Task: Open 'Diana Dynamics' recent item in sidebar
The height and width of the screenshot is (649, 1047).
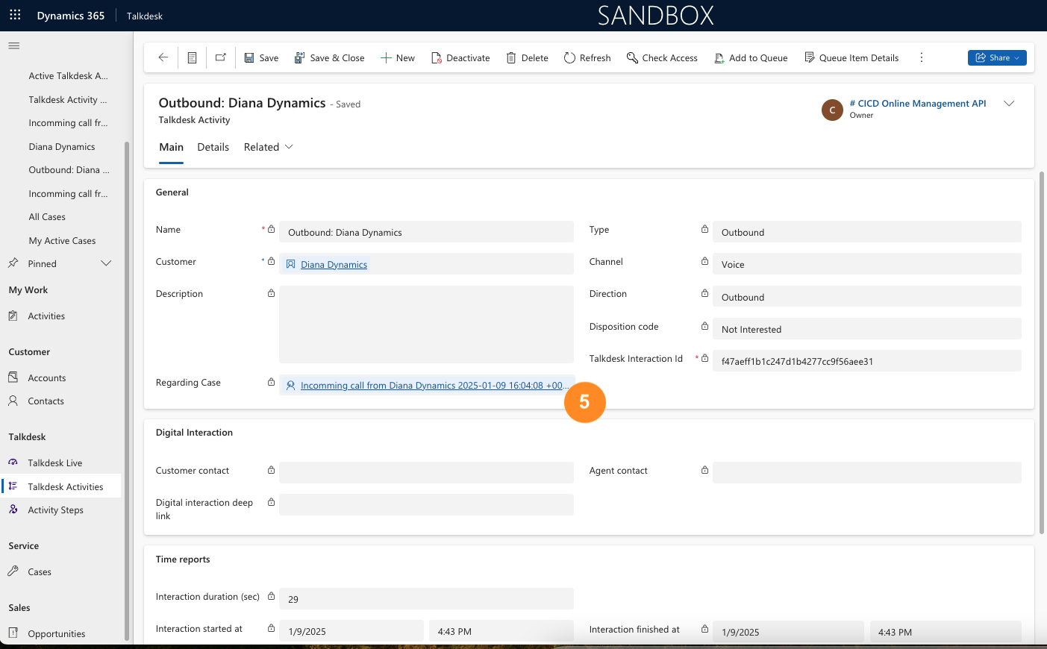Action: coord(62,147)
